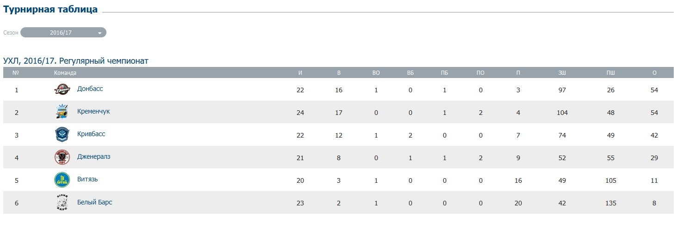Click the Generals team logo
Image resolution: width=677 pixels, height=228 pixels.
tap(62, 157)
